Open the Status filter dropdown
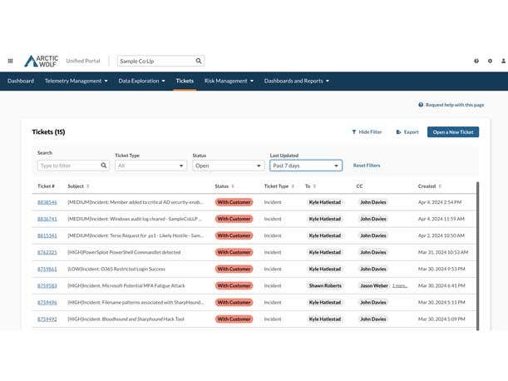 click(228, 166)
